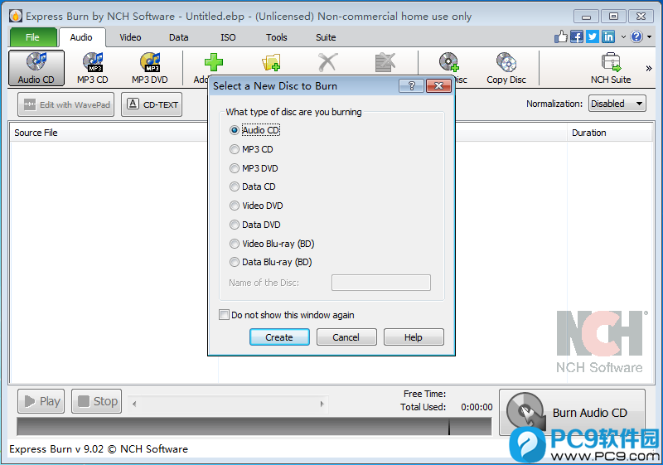Click the Help button in dialog
The image size is (663, 465).
coord(414,337)
